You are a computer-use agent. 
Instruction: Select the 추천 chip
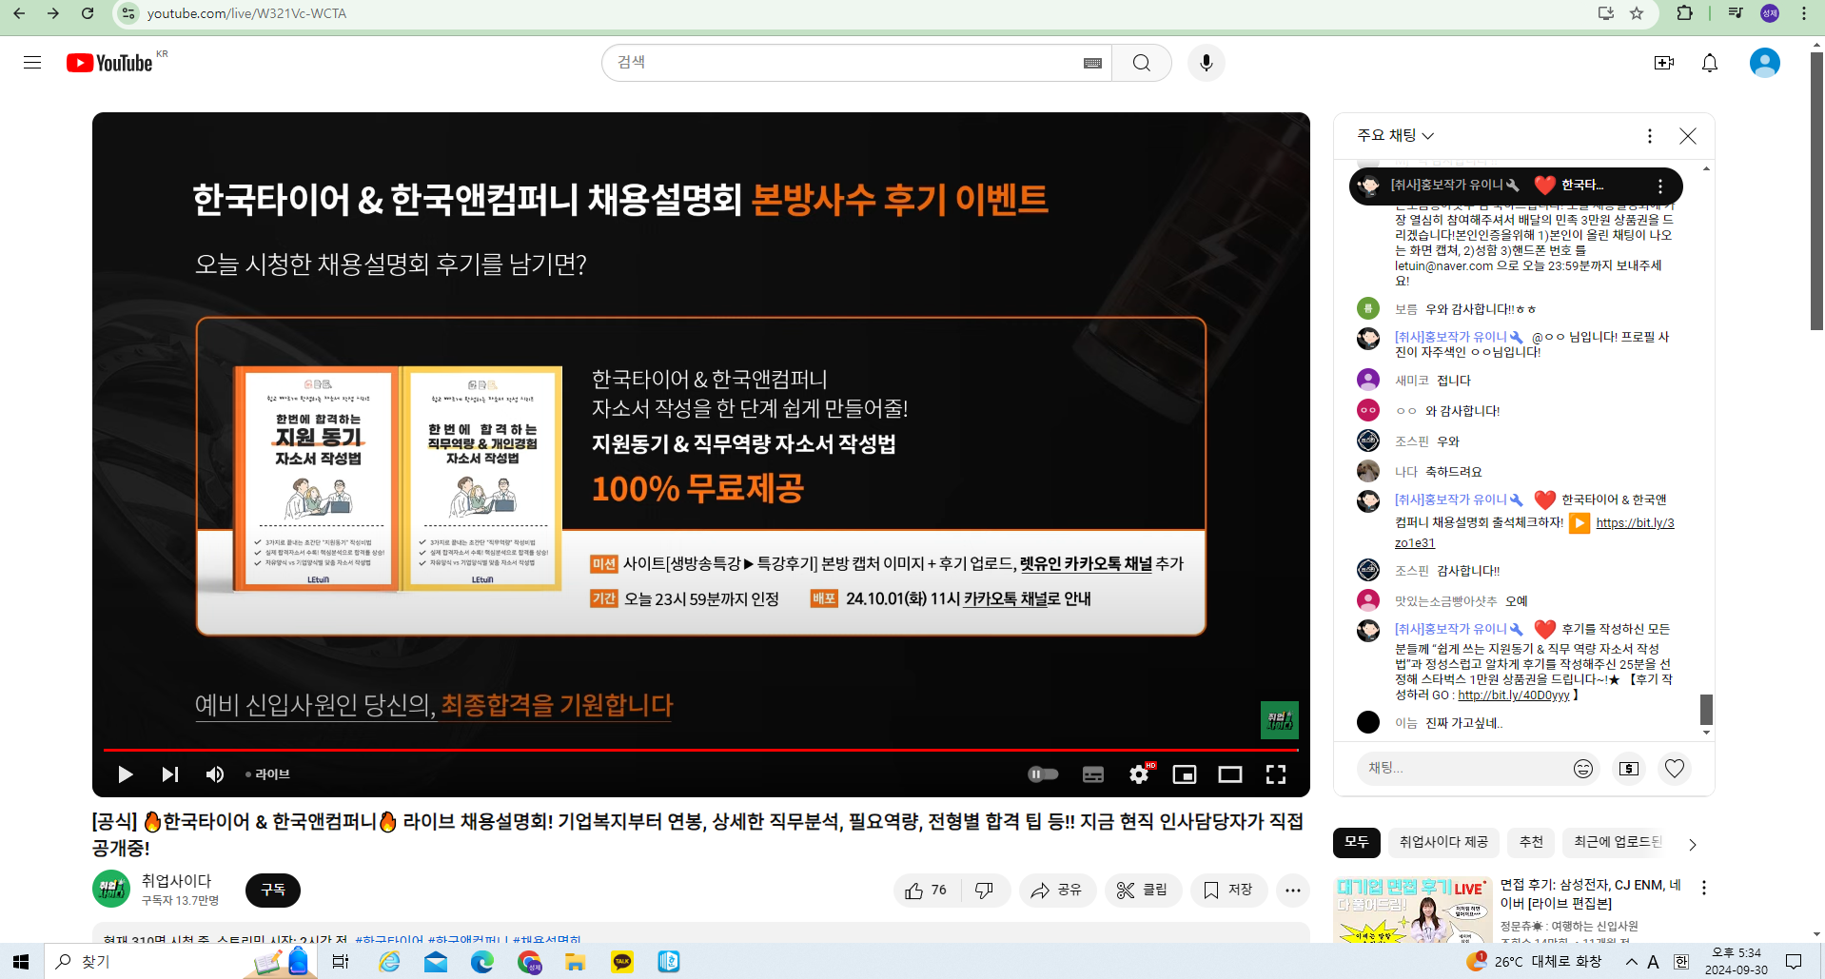pyautogui.click(x=1531, y=842)
